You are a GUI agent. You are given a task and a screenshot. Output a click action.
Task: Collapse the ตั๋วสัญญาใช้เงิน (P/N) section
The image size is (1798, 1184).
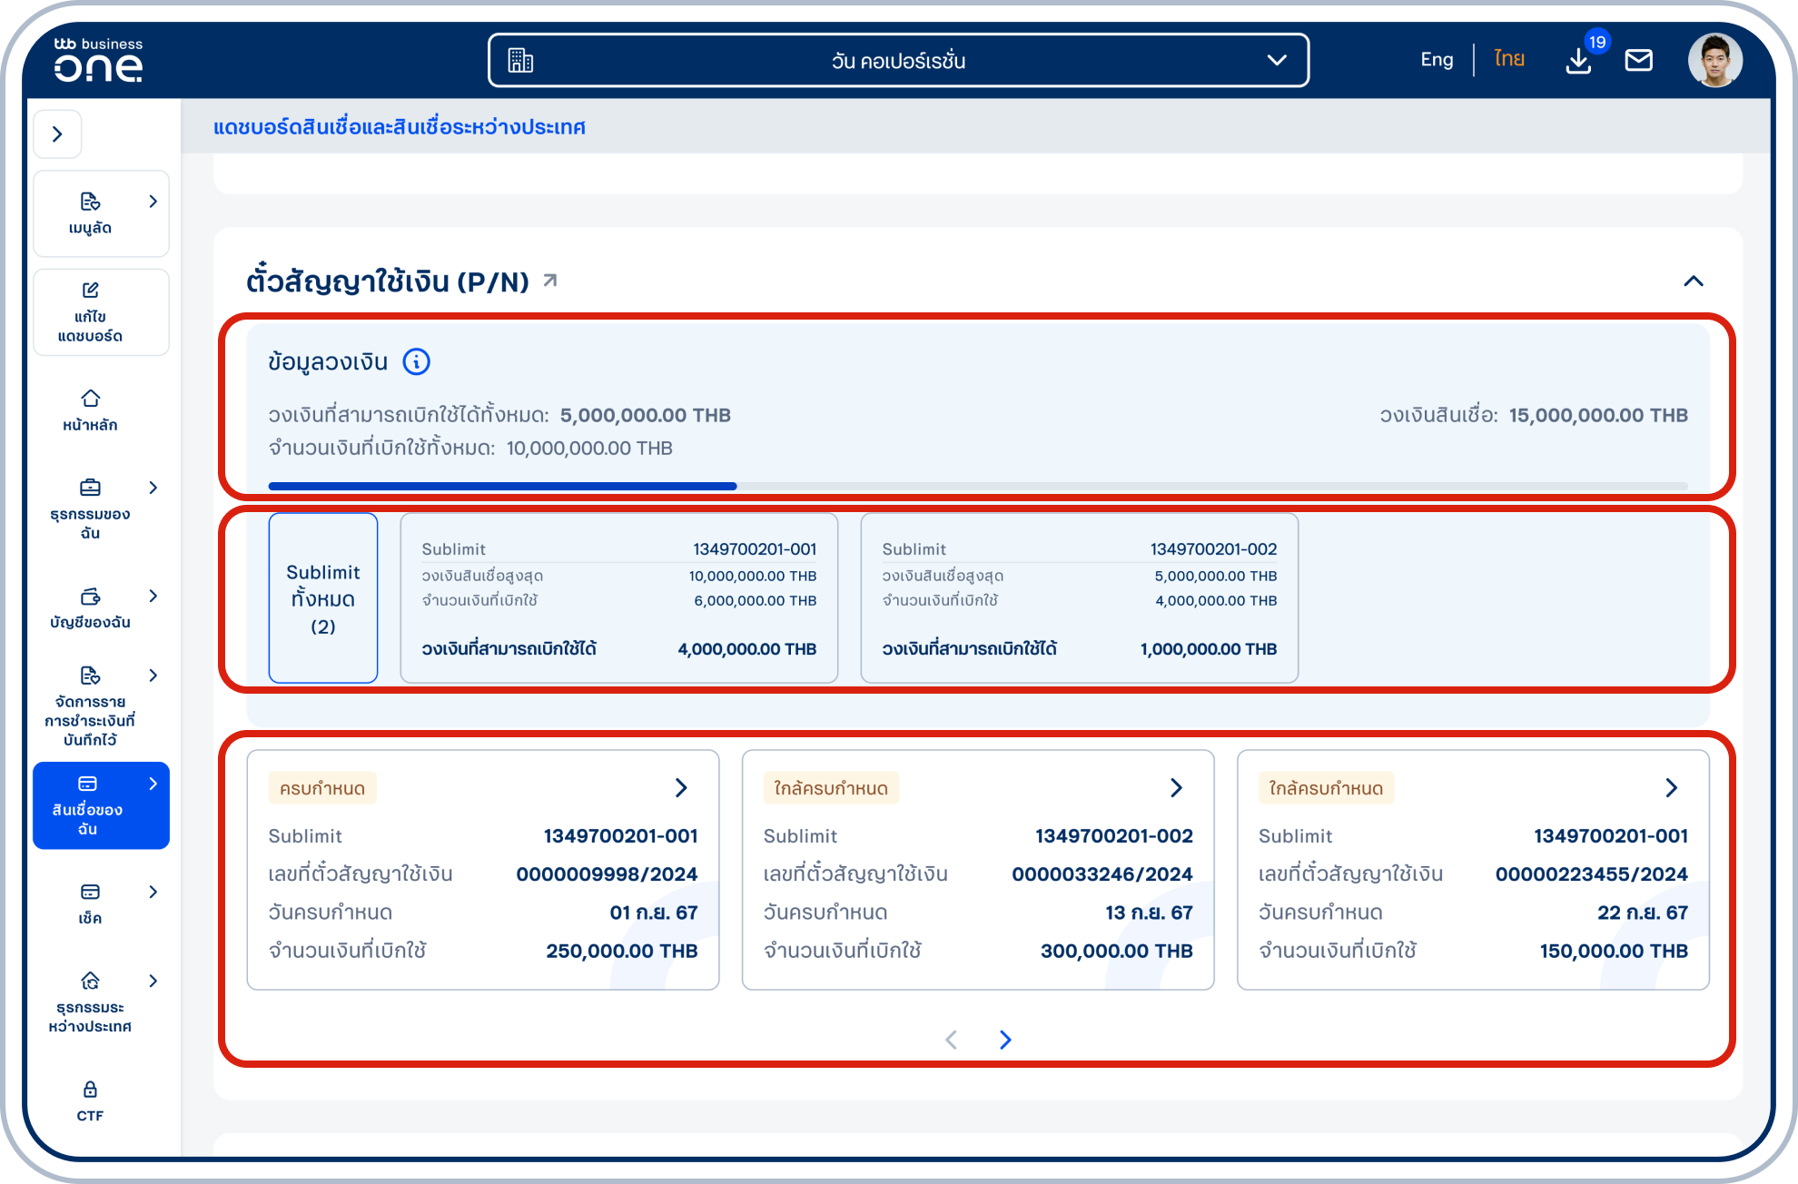click(x=1693, y=281)
